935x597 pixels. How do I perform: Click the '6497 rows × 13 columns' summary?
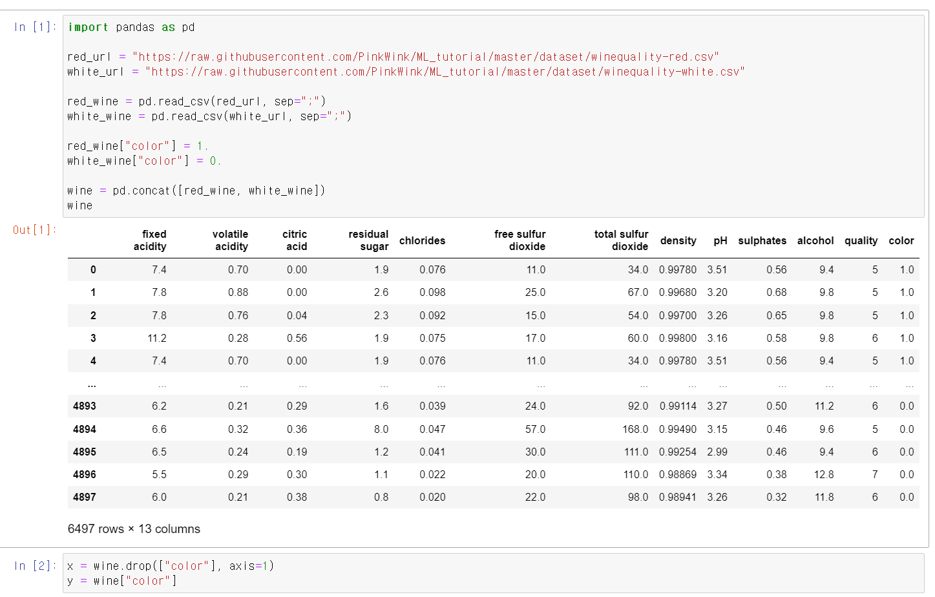point(134,529)
